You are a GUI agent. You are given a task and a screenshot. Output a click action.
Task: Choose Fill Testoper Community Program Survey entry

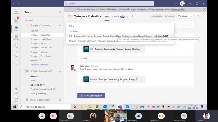pyautogui.click(x=120, y=36)
